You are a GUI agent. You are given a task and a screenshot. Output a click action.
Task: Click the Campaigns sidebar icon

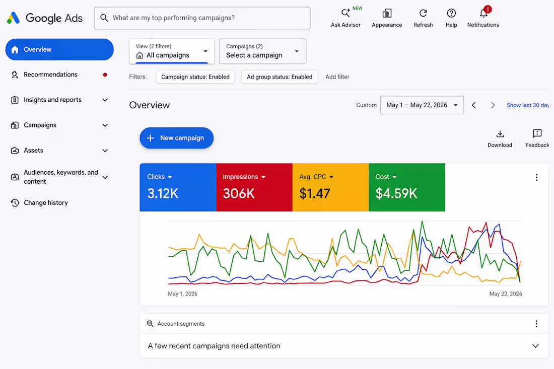pyautogui.click(x=15, y=125)
